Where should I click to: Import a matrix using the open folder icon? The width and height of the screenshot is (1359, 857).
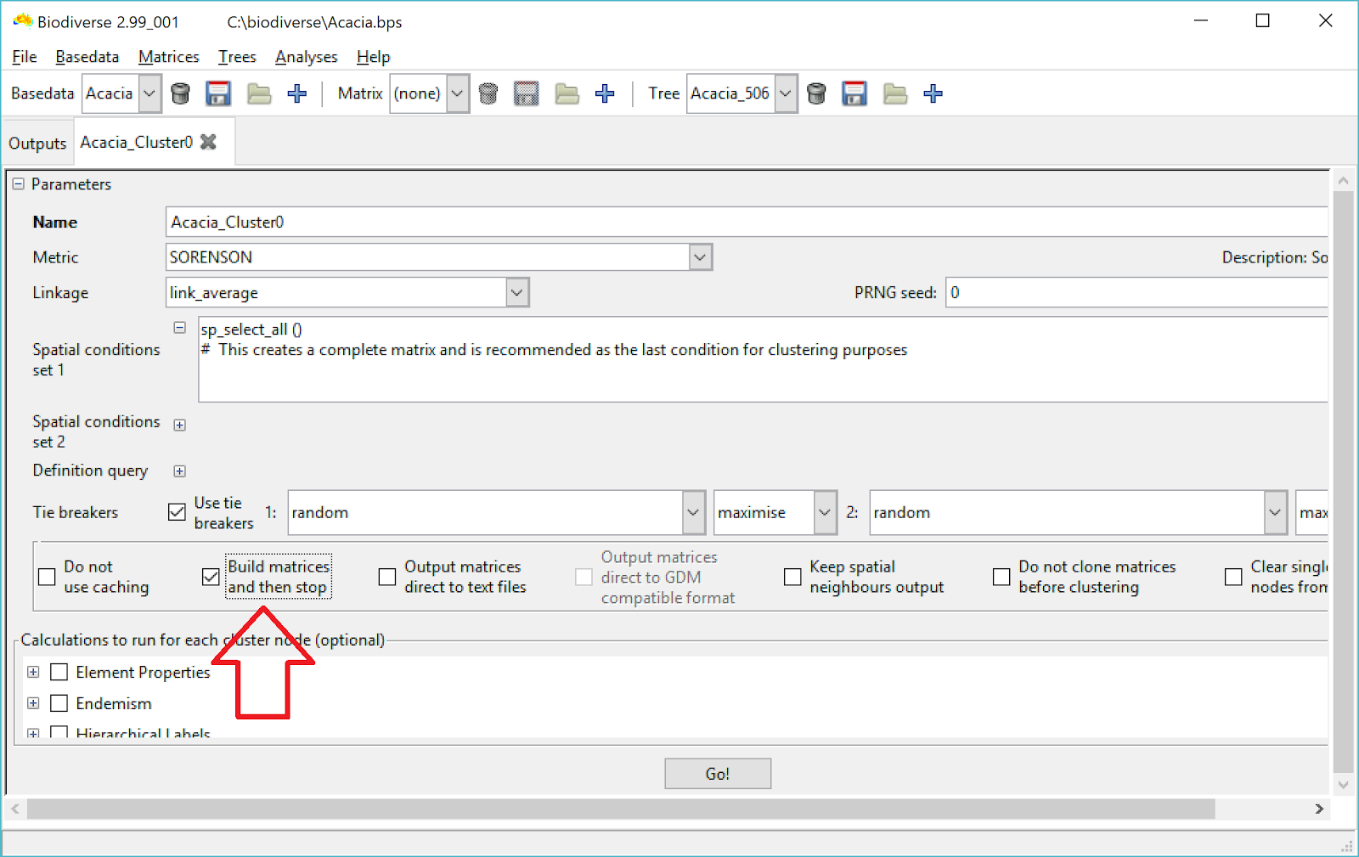click(x=567, y=93)
